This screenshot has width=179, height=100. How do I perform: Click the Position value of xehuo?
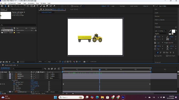tap(34, 84)
